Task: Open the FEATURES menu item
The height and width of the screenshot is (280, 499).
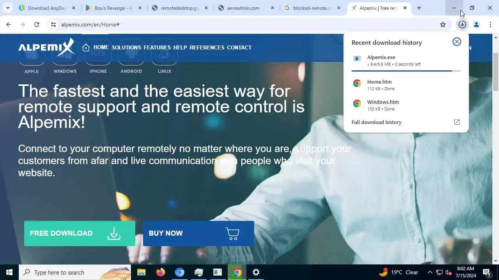Action: tap(157, 47)
